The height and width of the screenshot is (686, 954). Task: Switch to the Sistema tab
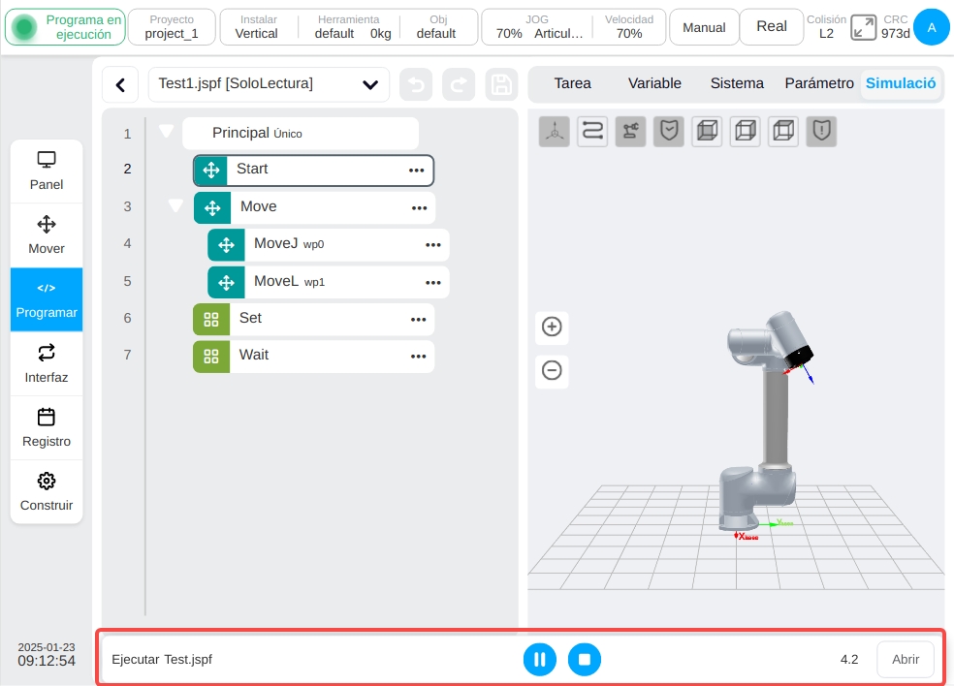coord(737,83)
